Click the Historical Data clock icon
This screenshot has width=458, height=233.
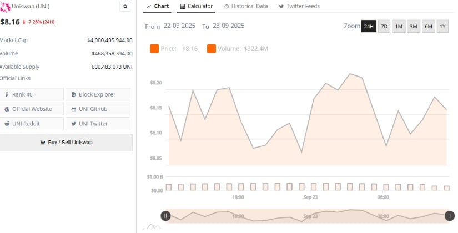tap(227, 7)
